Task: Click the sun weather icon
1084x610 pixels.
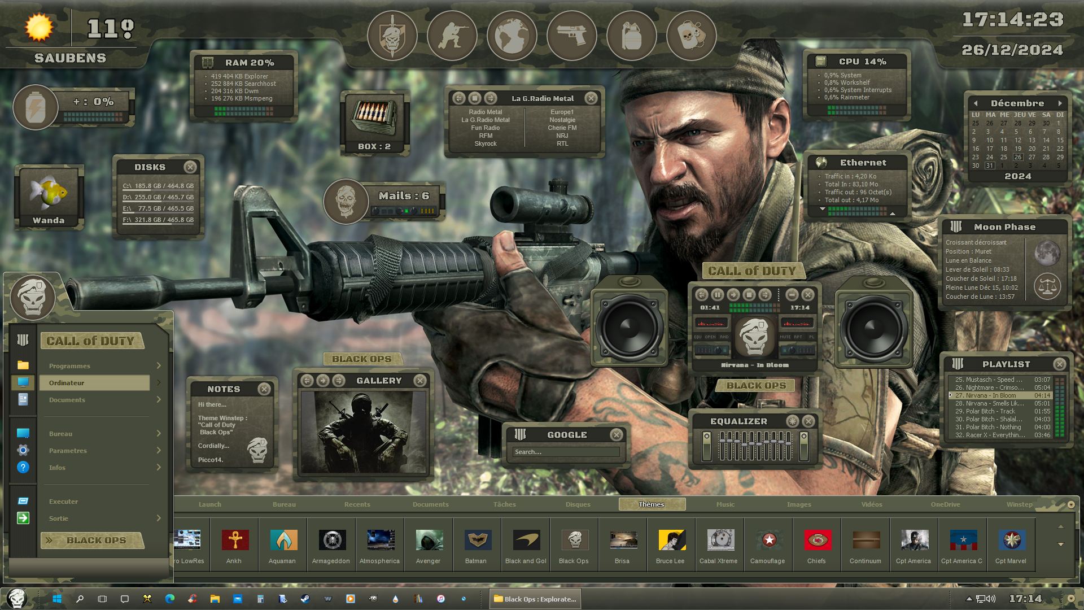Action: (x=39, y=27)
